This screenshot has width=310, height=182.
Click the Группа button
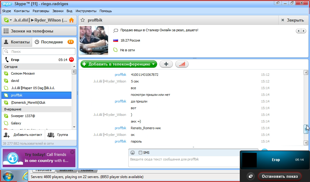coord(61,135)
